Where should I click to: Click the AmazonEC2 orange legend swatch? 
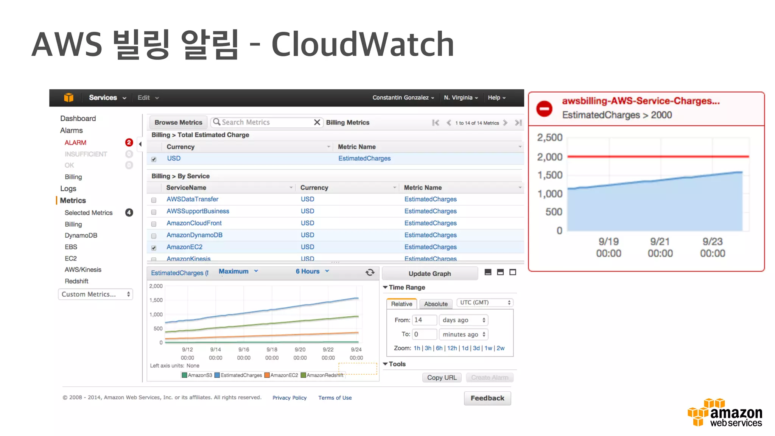267,375
